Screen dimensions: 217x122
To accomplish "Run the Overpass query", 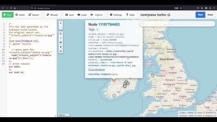I will (x=8, y=15).
